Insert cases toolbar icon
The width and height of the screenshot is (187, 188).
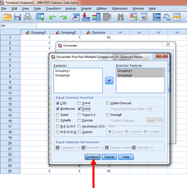(133, 17)
